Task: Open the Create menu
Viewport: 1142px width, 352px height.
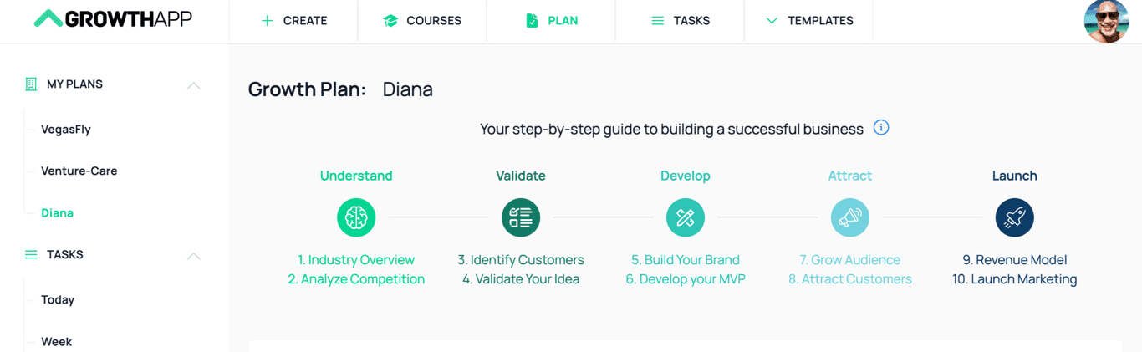Action: [294, 21]
